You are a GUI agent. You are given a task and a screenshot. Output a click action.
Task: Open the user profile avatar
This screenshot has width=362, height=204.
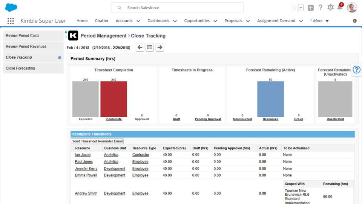[x=352, y=8]
